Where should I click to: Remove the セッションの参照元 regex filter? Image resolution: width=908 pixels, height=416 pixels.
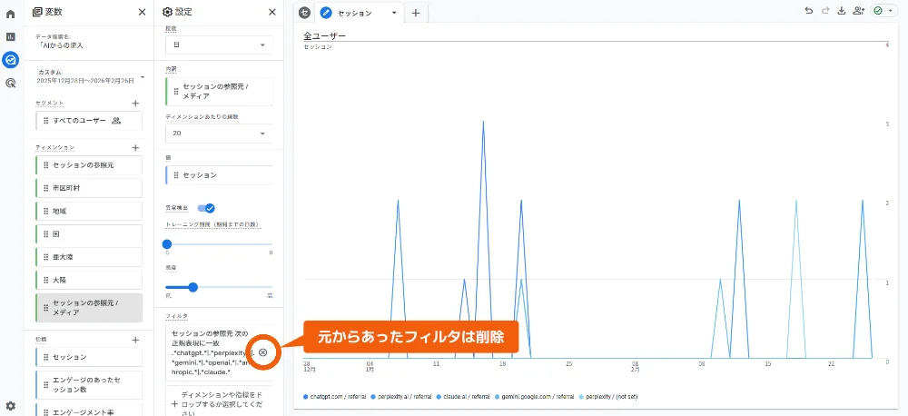tap(262, 352)
